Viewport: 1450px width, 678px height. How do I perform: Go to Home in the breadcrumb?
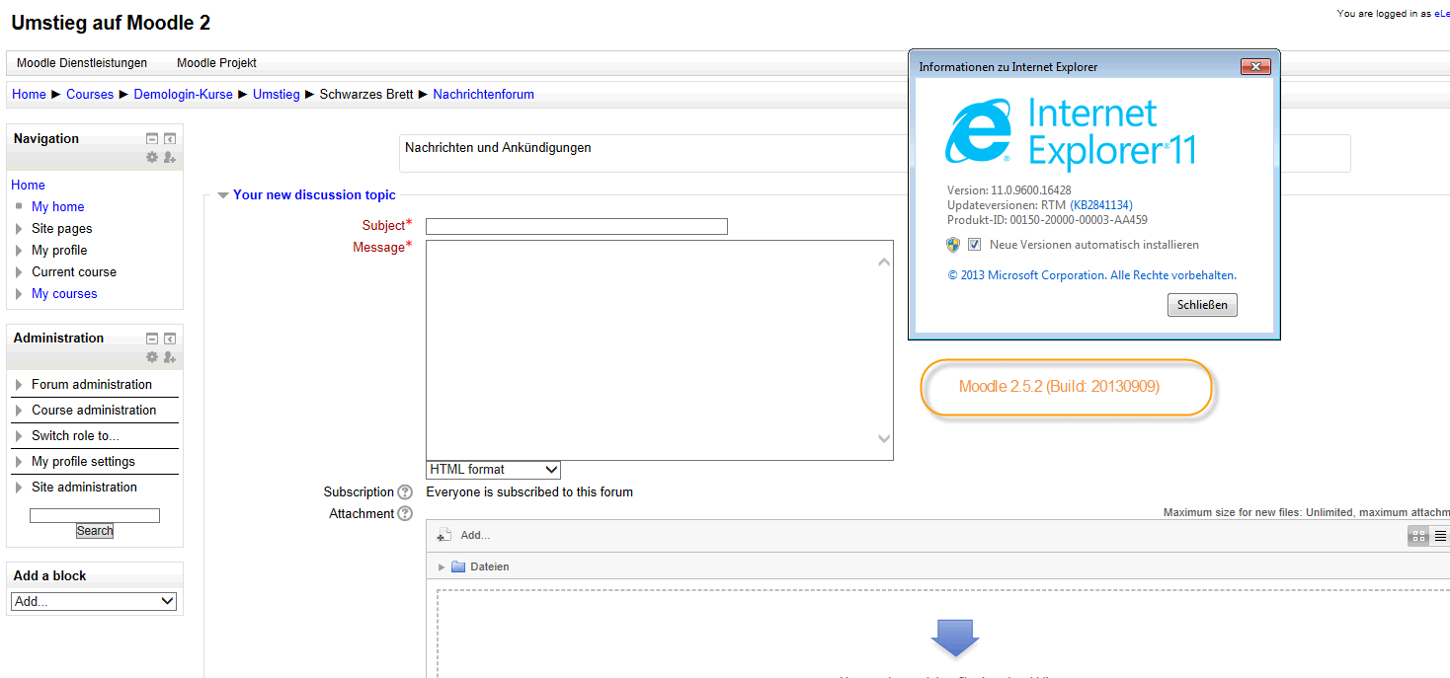click(29, 95)
